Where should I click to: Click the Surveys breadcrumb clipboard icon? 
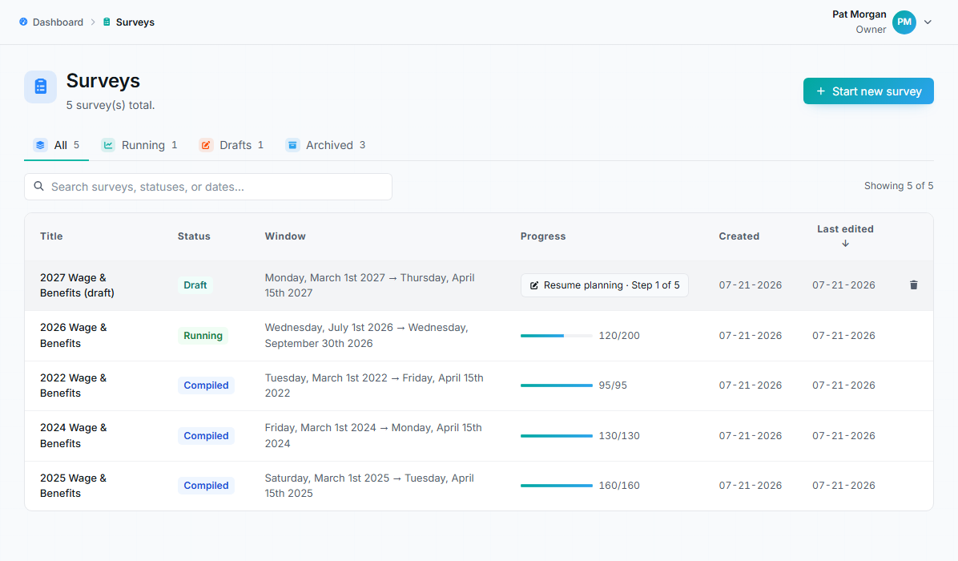pyautogui.click(x=107, y=22)
